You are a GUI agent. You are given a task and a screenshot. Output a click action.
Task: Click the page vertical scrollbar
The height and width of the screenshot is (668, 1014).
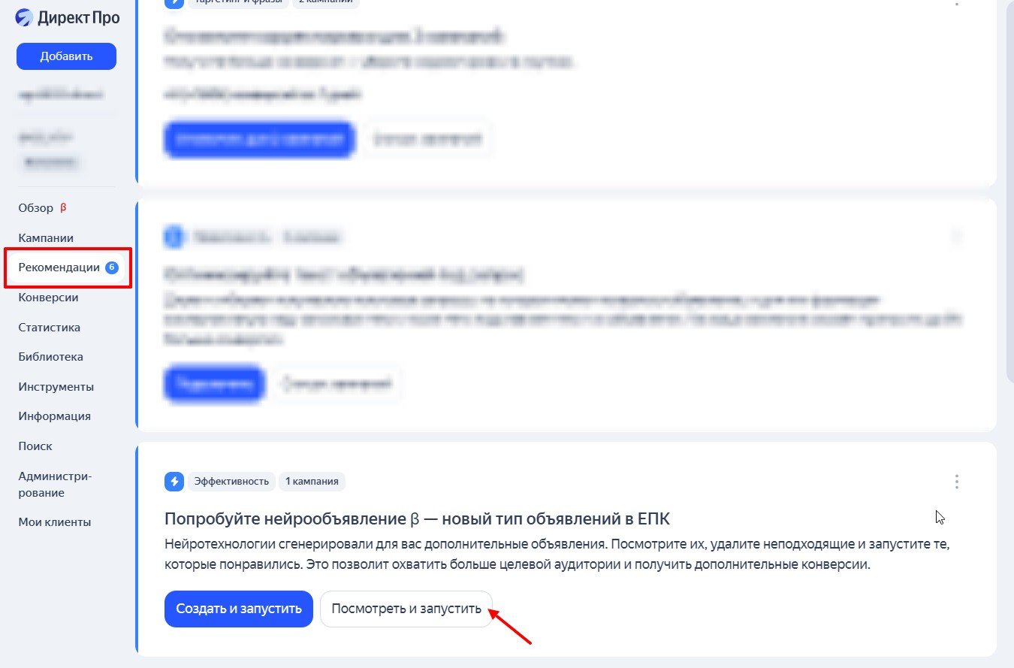(1009, 188)
